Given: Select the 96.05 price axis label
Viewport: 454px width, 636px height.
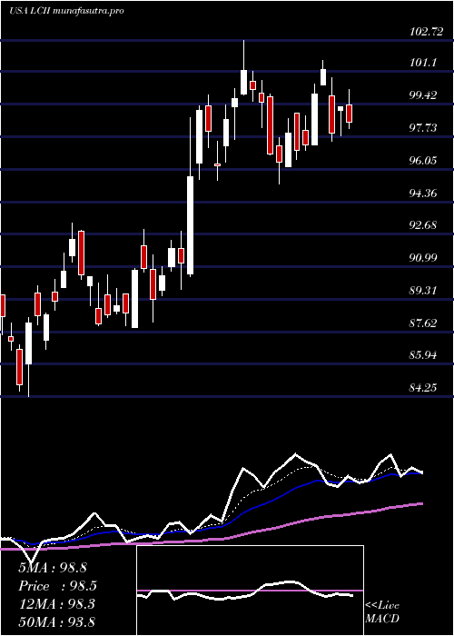Looking at the screenshot, I should (x=423, y=161).
